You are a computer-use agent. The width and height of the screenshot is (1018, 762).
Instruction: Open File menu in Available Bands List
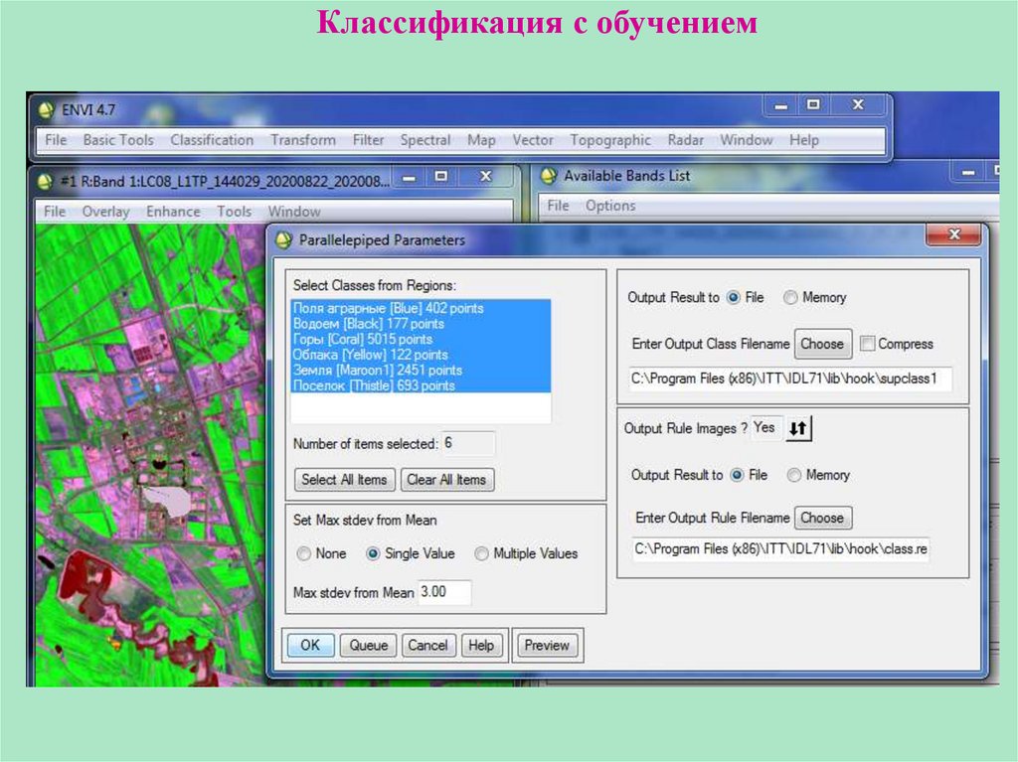(x=558, y=206)
